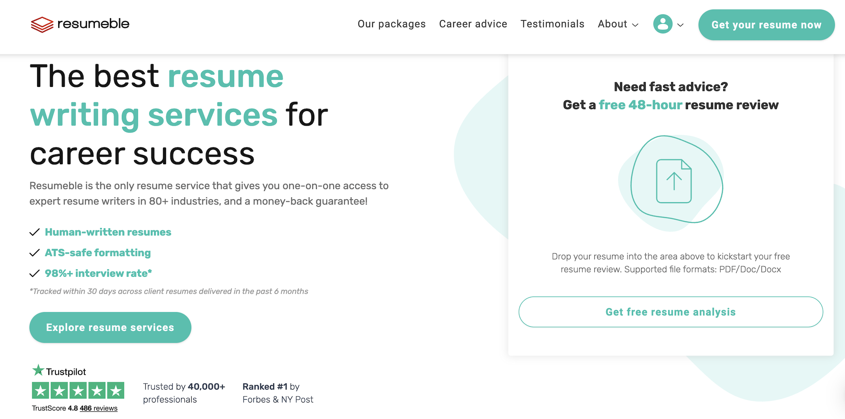845x419 pixels.
Task: Open the user account profile icon
Action: (x=662, y=24)
